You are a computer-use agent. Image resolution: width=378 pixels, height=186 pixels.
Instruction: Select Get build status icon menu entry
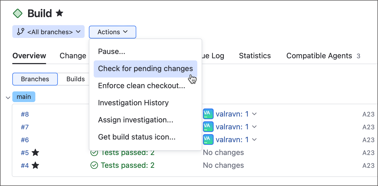pos(137,137)
